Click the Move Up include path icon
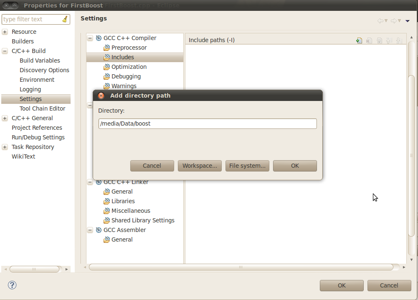 [x=389, y=40]
